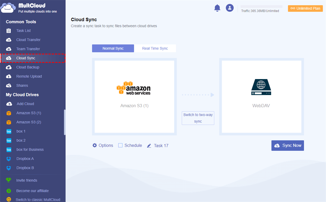The width and height of the screenshot is (326, 202).
Task: Select Amazon S3 (1) drive label
Action: (x=29, y=113)
